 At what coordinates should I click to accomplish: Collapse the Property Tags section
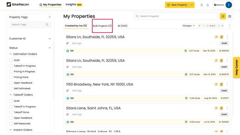tap(49, 17)
